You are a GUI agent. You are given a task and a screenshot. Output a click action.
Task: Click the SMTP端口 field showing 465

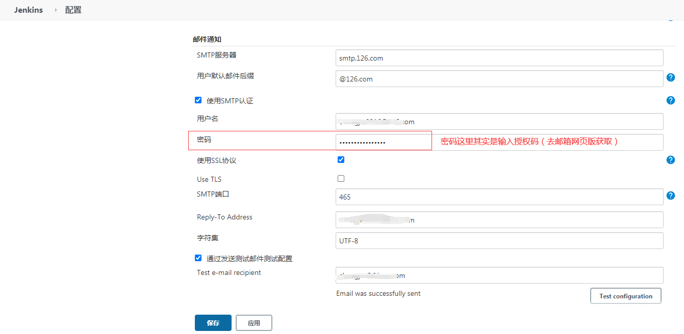click(x=499, y=197)
